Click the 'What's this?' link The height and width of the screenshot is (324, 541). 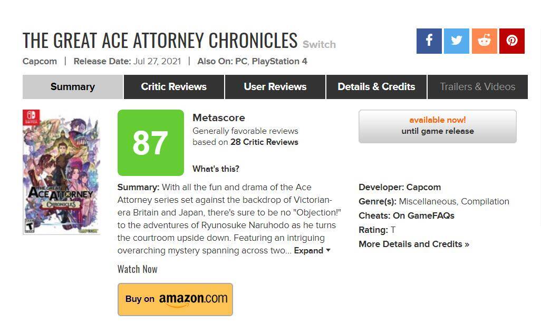click(216, 169)
